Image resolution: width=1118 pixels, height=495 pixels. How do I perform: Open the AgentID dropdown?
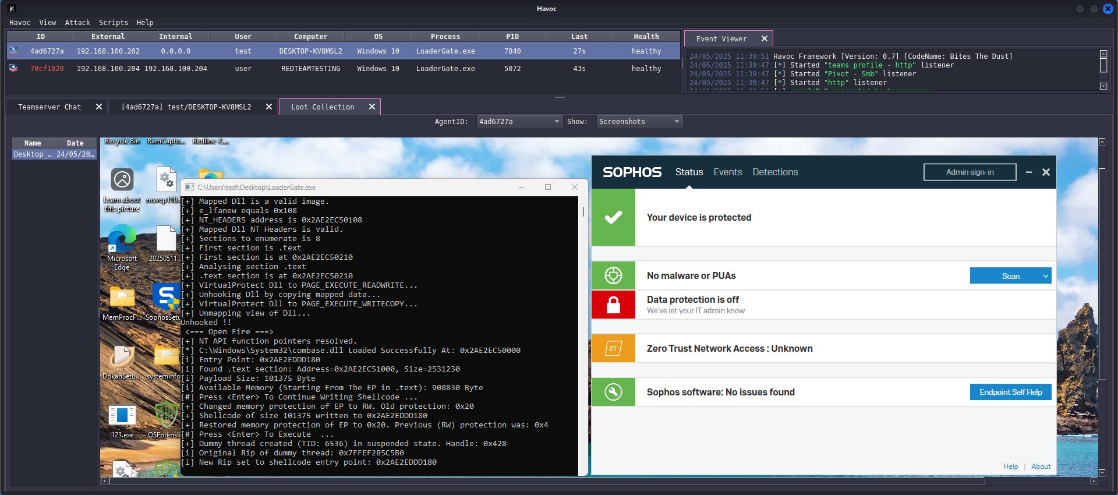coord(519,122)
